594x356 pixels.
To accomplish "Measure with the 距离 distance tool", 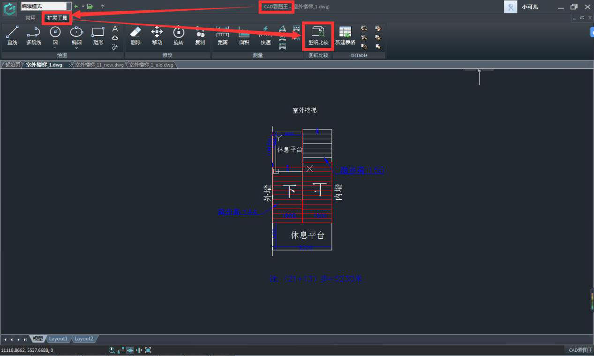I will coord(223,36).
